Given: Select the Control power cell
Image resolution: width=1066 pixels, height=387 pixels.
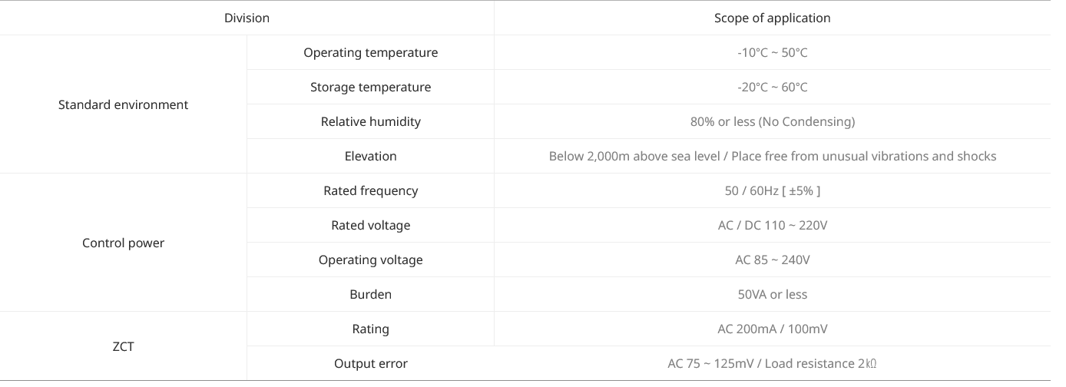Looking at the screenshot, I should click(123, 243).
